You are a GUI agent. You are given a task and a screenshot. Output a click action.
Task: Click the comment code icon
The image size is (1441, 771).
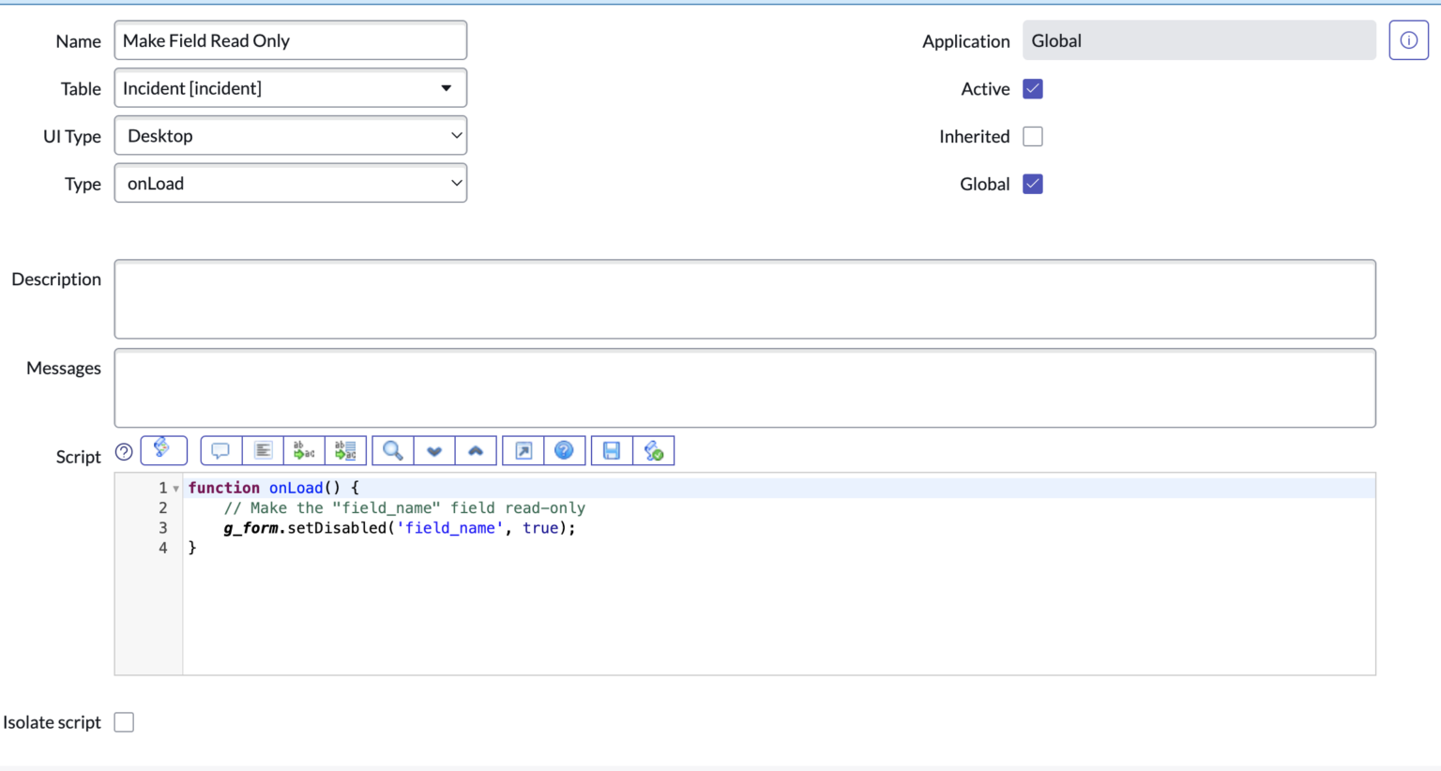[220, 450]
